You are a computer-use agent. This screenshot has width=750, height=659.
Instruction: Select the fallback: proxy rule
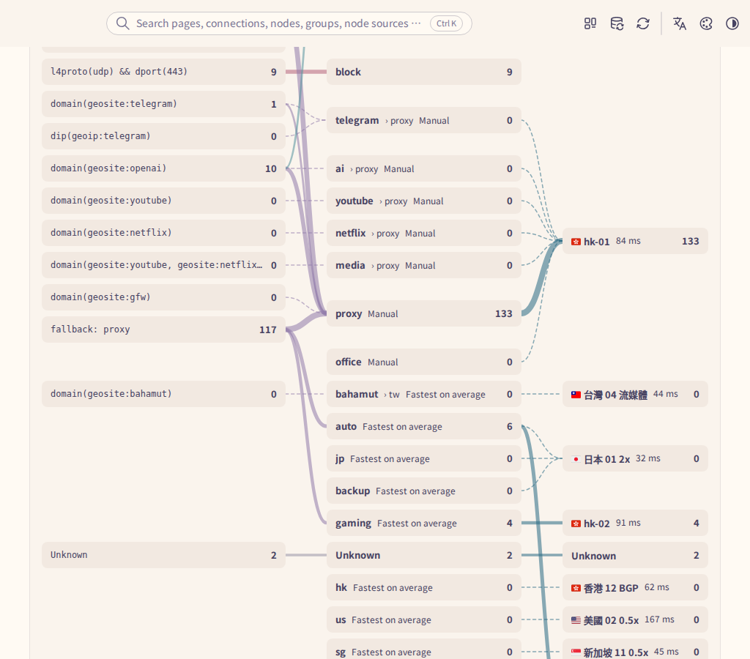(x=163, y=329)
